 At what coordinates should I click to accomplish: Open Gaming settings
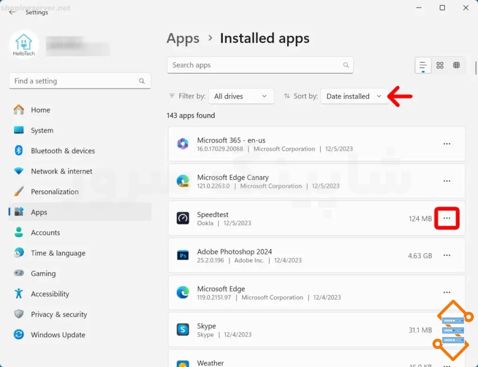pos(80,273)
